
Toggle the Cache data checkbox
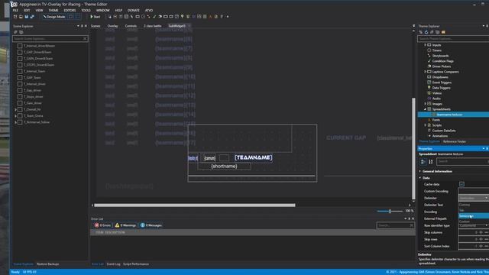(x=461, y=184)
